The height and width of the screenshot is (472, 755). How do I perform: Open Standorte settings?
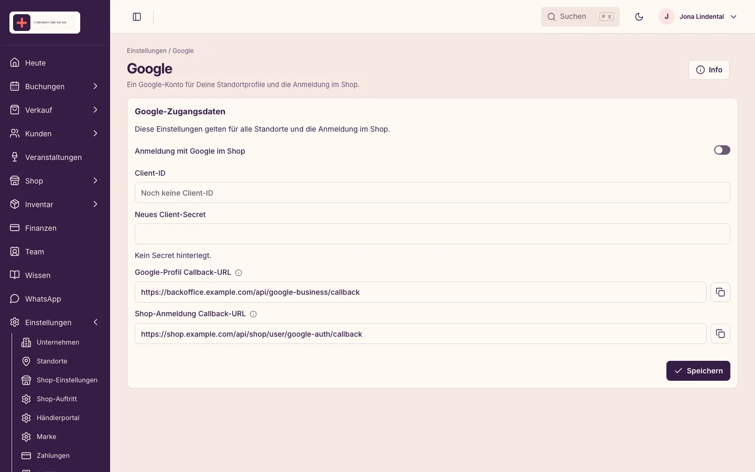(x=60, y=361)
